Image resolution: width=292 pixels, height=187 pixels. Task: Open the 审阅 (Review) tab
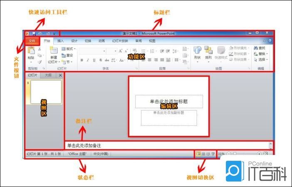click(139, 41)
